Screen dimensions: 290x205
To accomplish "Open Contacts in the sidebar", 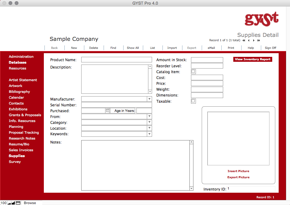I will [16, 103].
